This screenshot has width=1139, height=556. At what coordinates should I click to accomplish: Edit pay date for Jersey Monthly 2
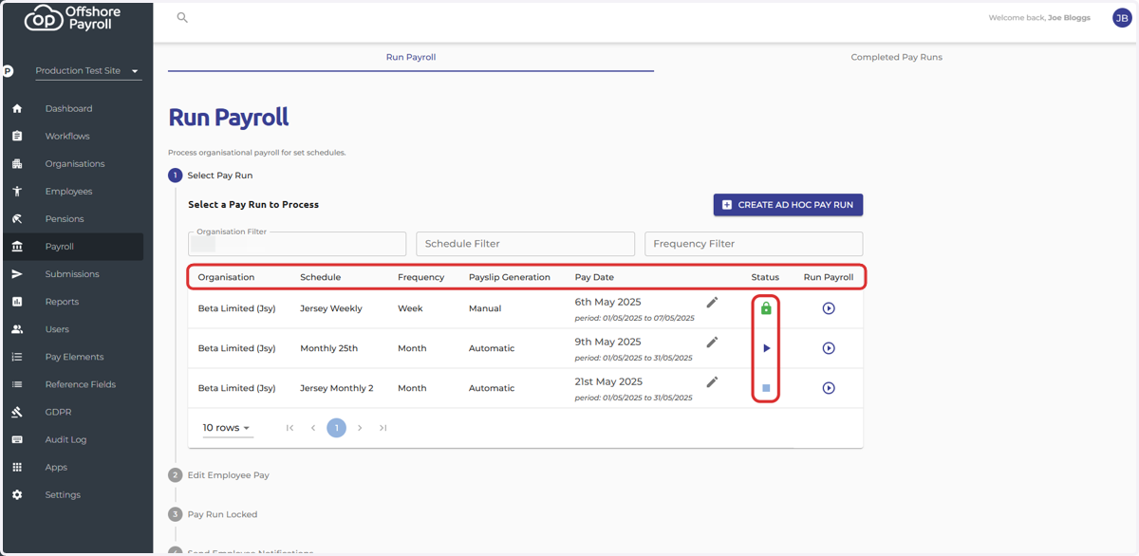point(712,381)
